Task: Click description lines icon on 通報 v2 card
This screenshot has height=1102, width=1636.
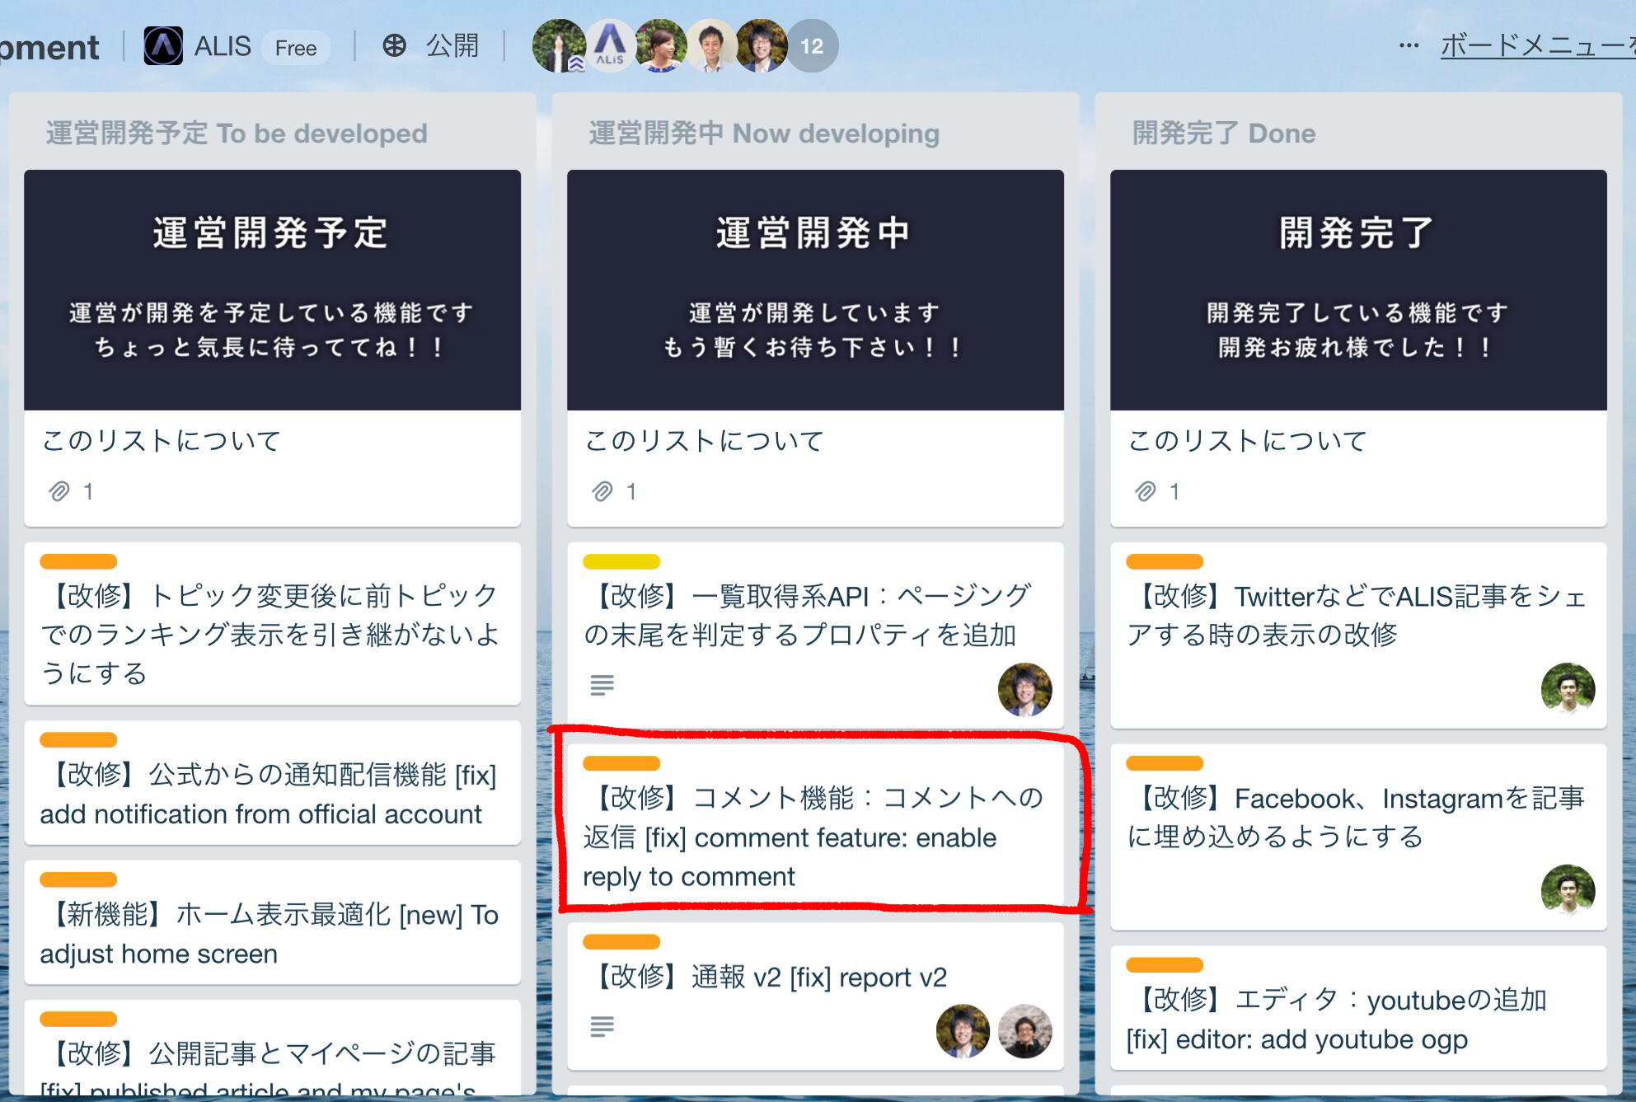Action: point(602,1026)
